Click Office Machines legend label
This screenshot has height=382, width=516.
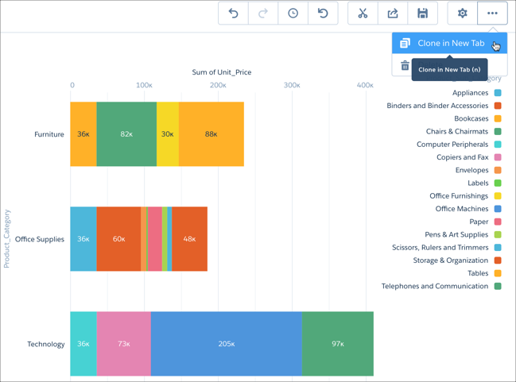[462, 209]
